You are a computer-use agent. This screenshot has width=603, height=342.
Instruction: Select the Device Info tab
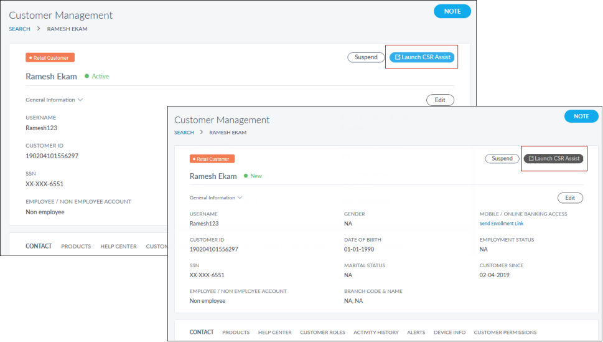tap(449, 333)
